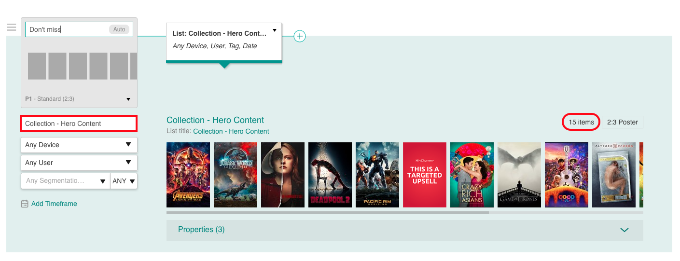This screenshot has width=680, height=261.
Task: Select the Pacific Rim Uprising poster
Action: point(377,175)
